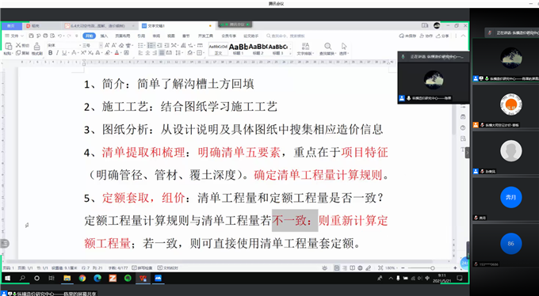The image size is (539, 296).
Task: Click the Text Layout tool icon
Action: pos(305,47)
